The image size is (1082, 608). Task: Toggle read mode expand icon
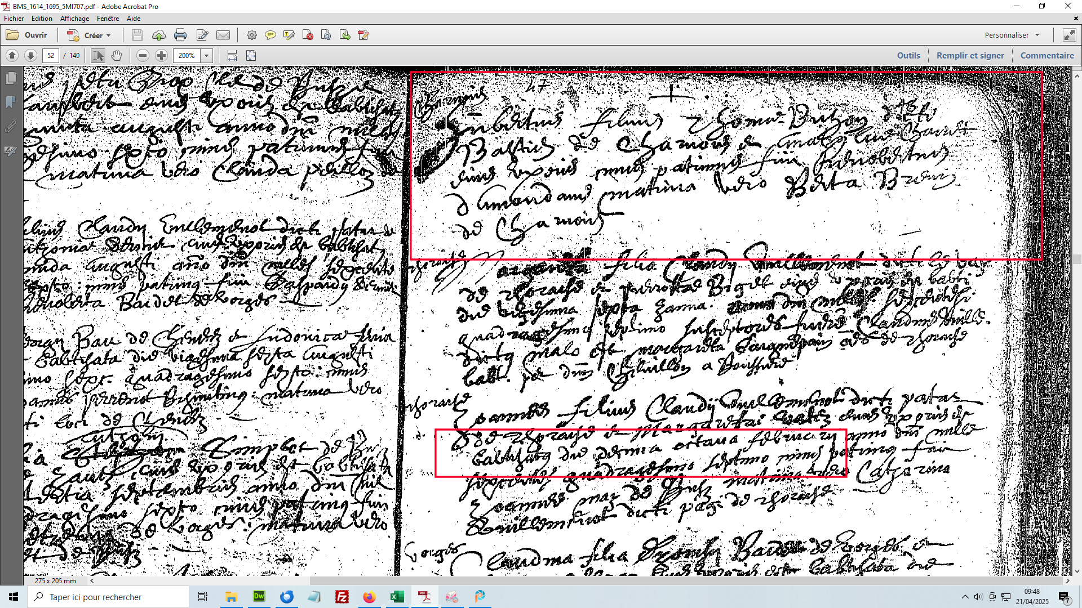click(x=1069, y=35)
